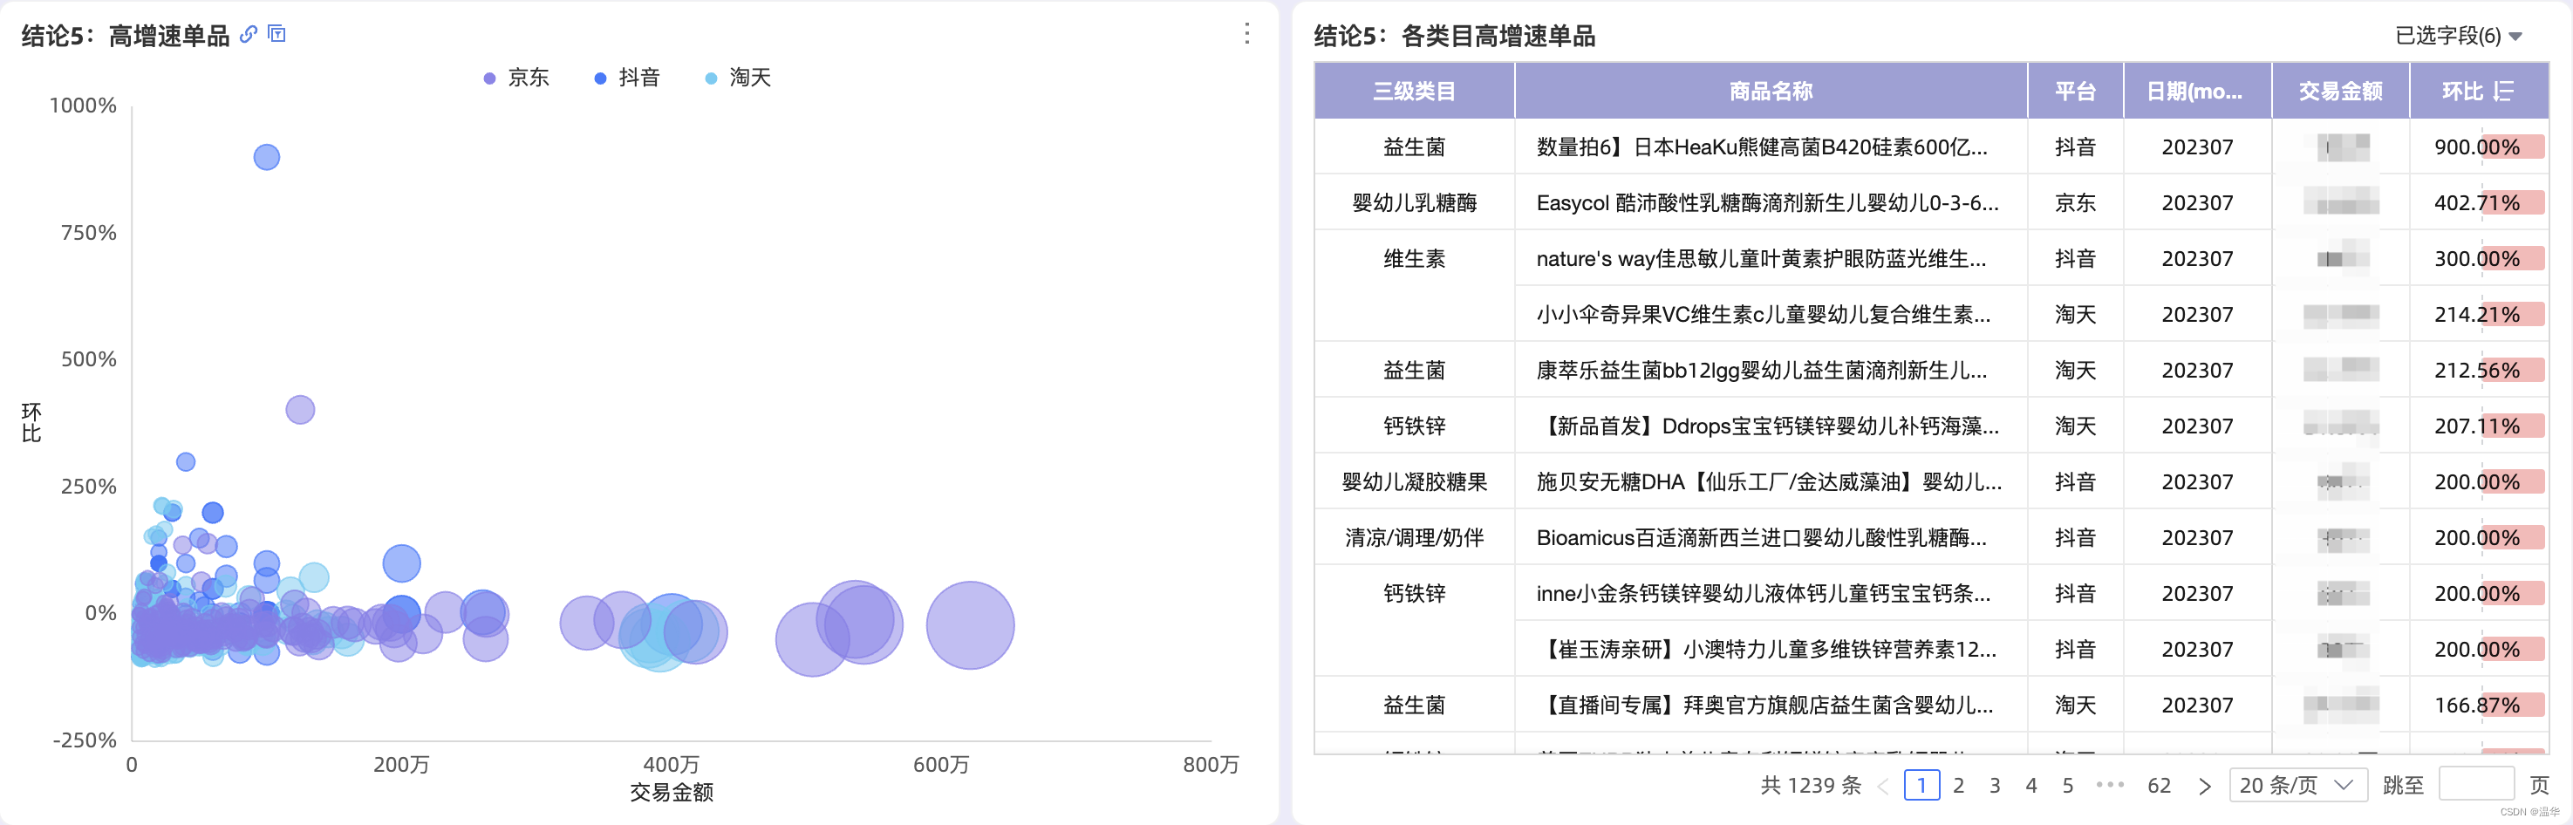Open the 20 条/页 page size dropdown
The height and width of the screenshot is (825, 2573).
[x=2297, y=785]
